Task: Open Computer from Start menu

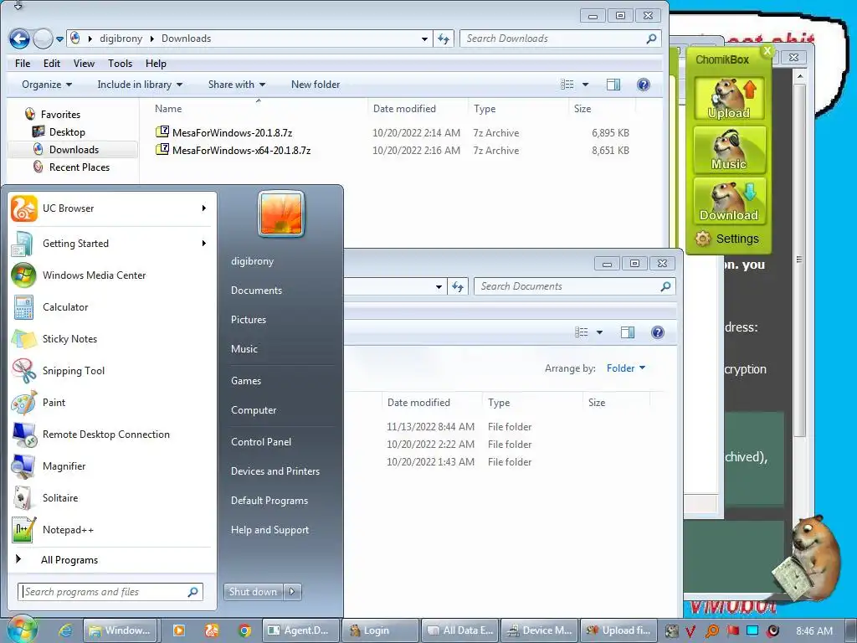Action: pyautogui.click(x=254, y=410)
